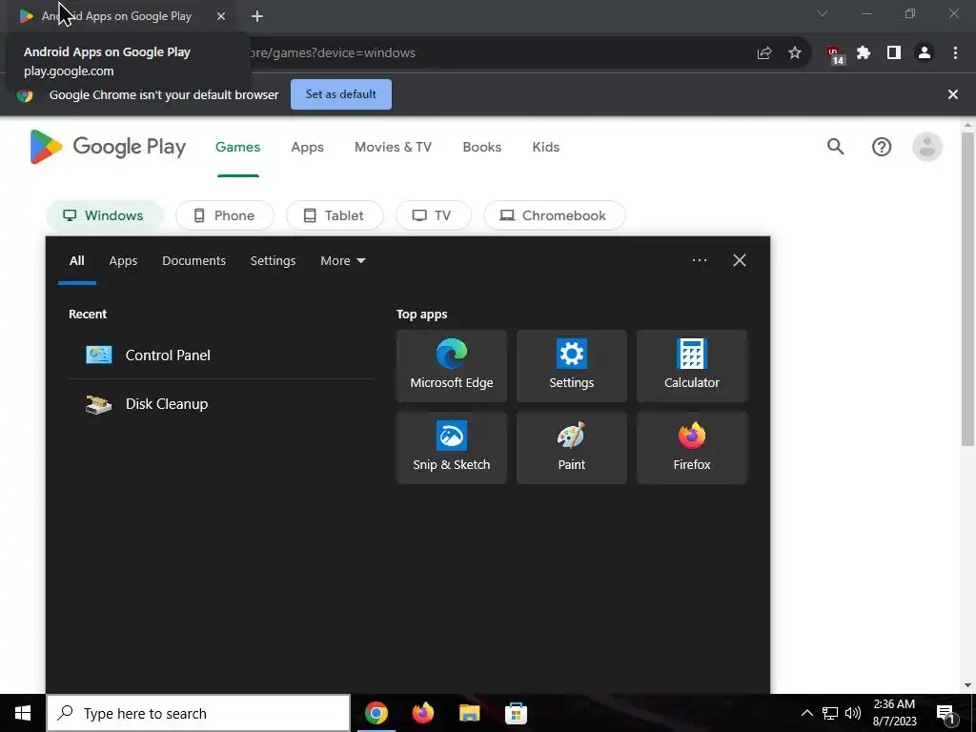Click the Set as default button
Image resolution: width=976 pixels, height=732 pixels.
(341, 94)
